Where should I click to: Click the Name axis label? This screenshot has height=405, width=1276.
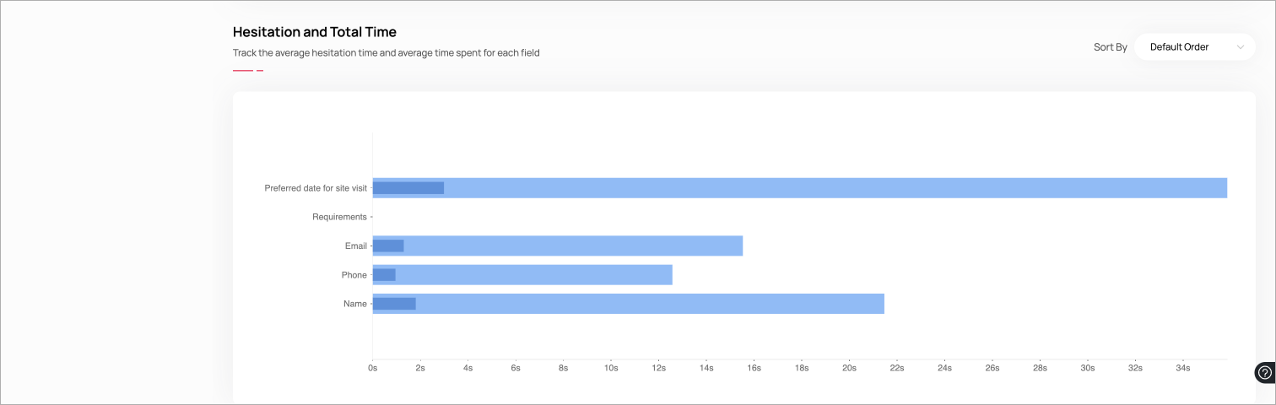click(x=355, y=304)
